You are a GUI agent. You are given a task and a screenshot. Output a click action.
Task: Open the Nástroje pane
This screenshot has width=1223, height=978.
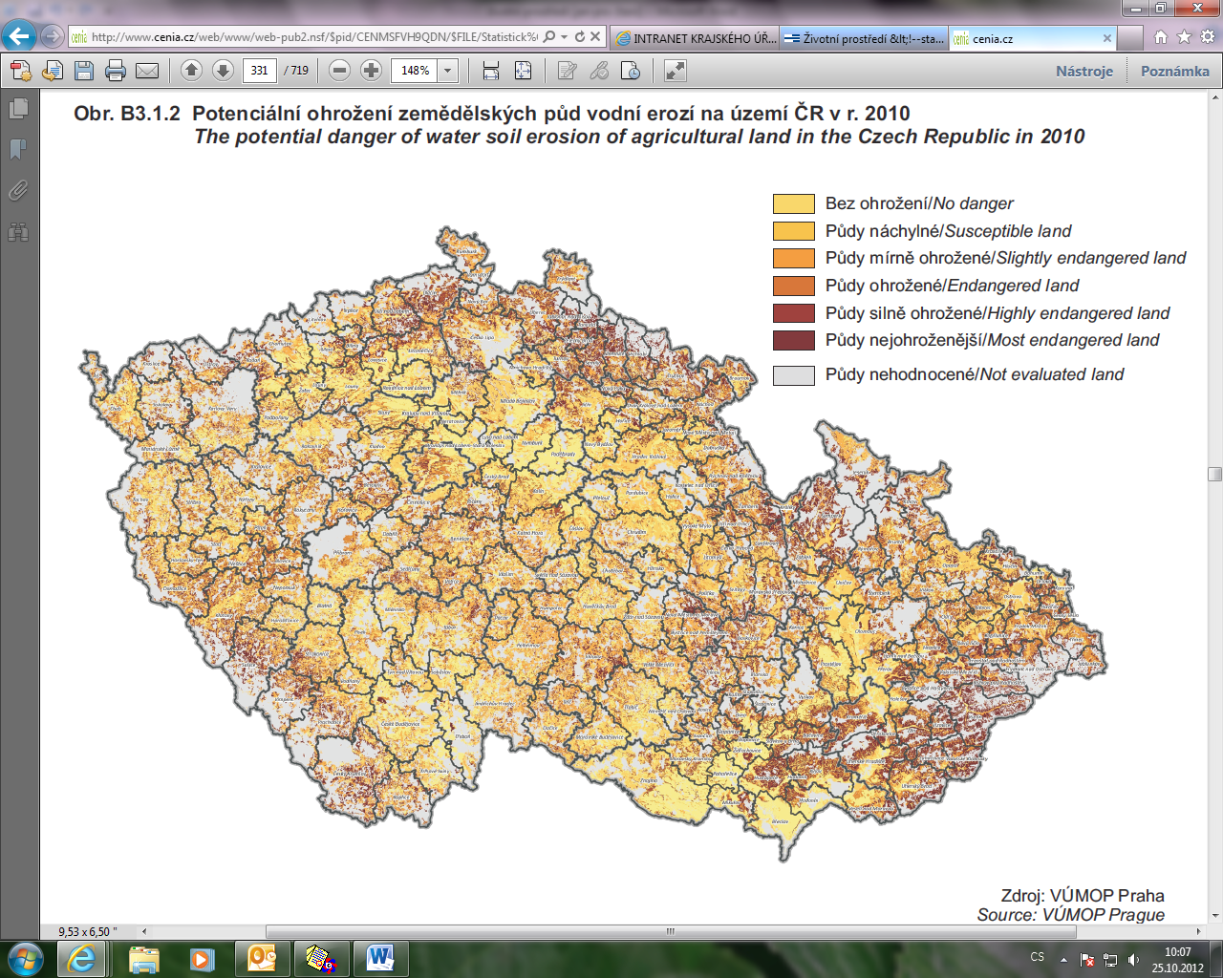coord(1084,71)
